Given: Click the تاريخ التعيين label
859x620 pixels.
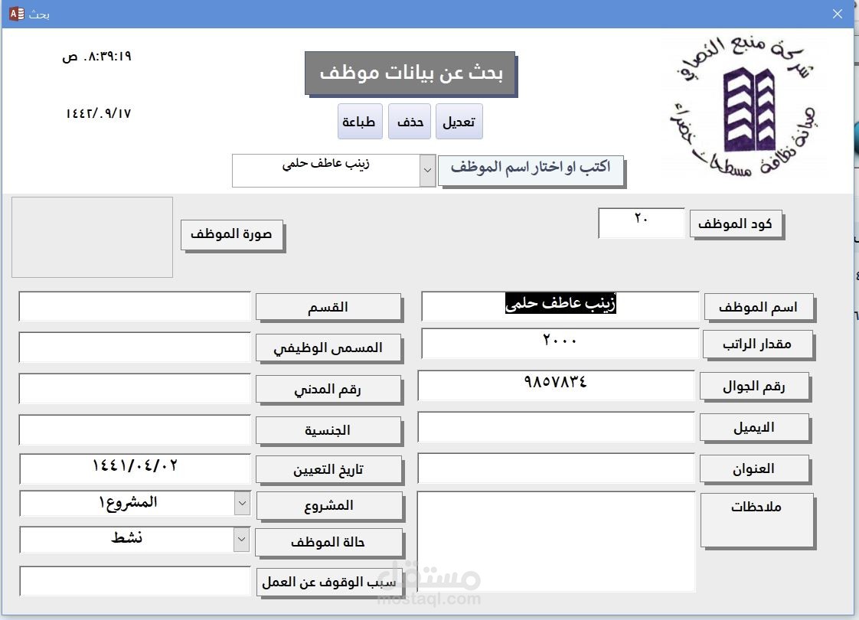Looking at the screenshot, I should click(x=328, y=470).
